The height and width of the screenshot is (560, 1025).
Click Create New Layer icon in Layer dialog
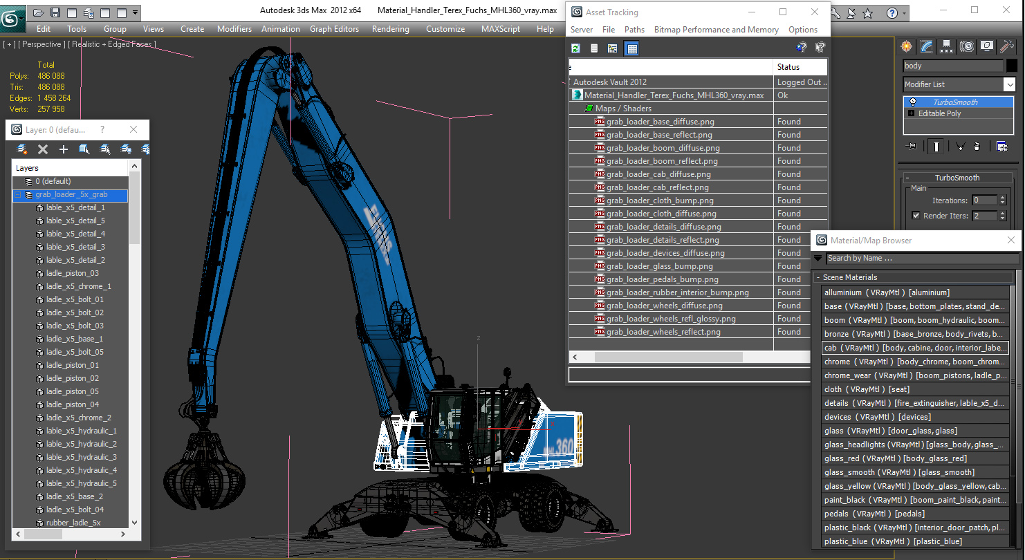click(22, 149)
